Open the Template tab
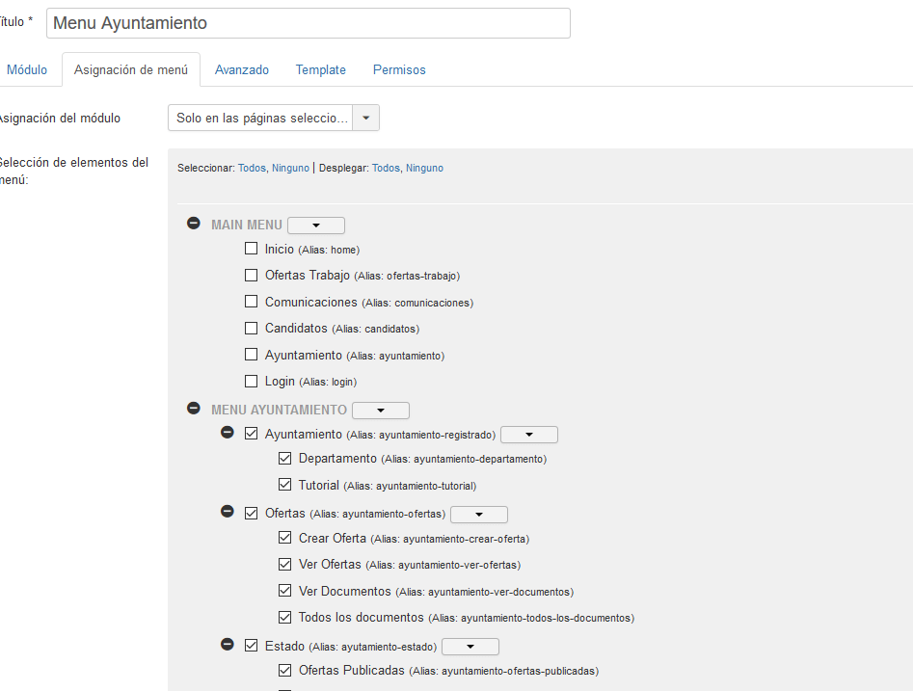This screenshot has height=691, width=913. click(321, 69)
